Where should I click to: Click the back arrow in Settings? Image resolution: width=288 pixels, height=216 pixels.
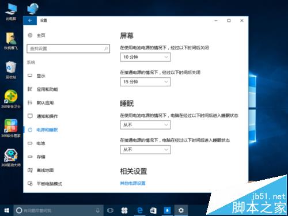coord(30,21)
